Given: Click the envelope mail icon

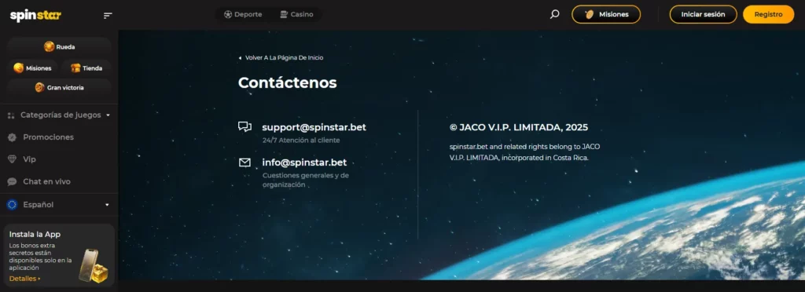Looking at the screenshot, I should (x=245, y=163).
